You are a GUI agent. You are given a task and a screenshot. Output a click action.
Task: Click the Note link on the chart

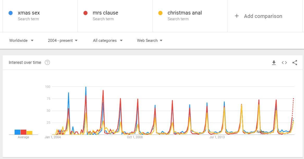[x=260, y=132]
